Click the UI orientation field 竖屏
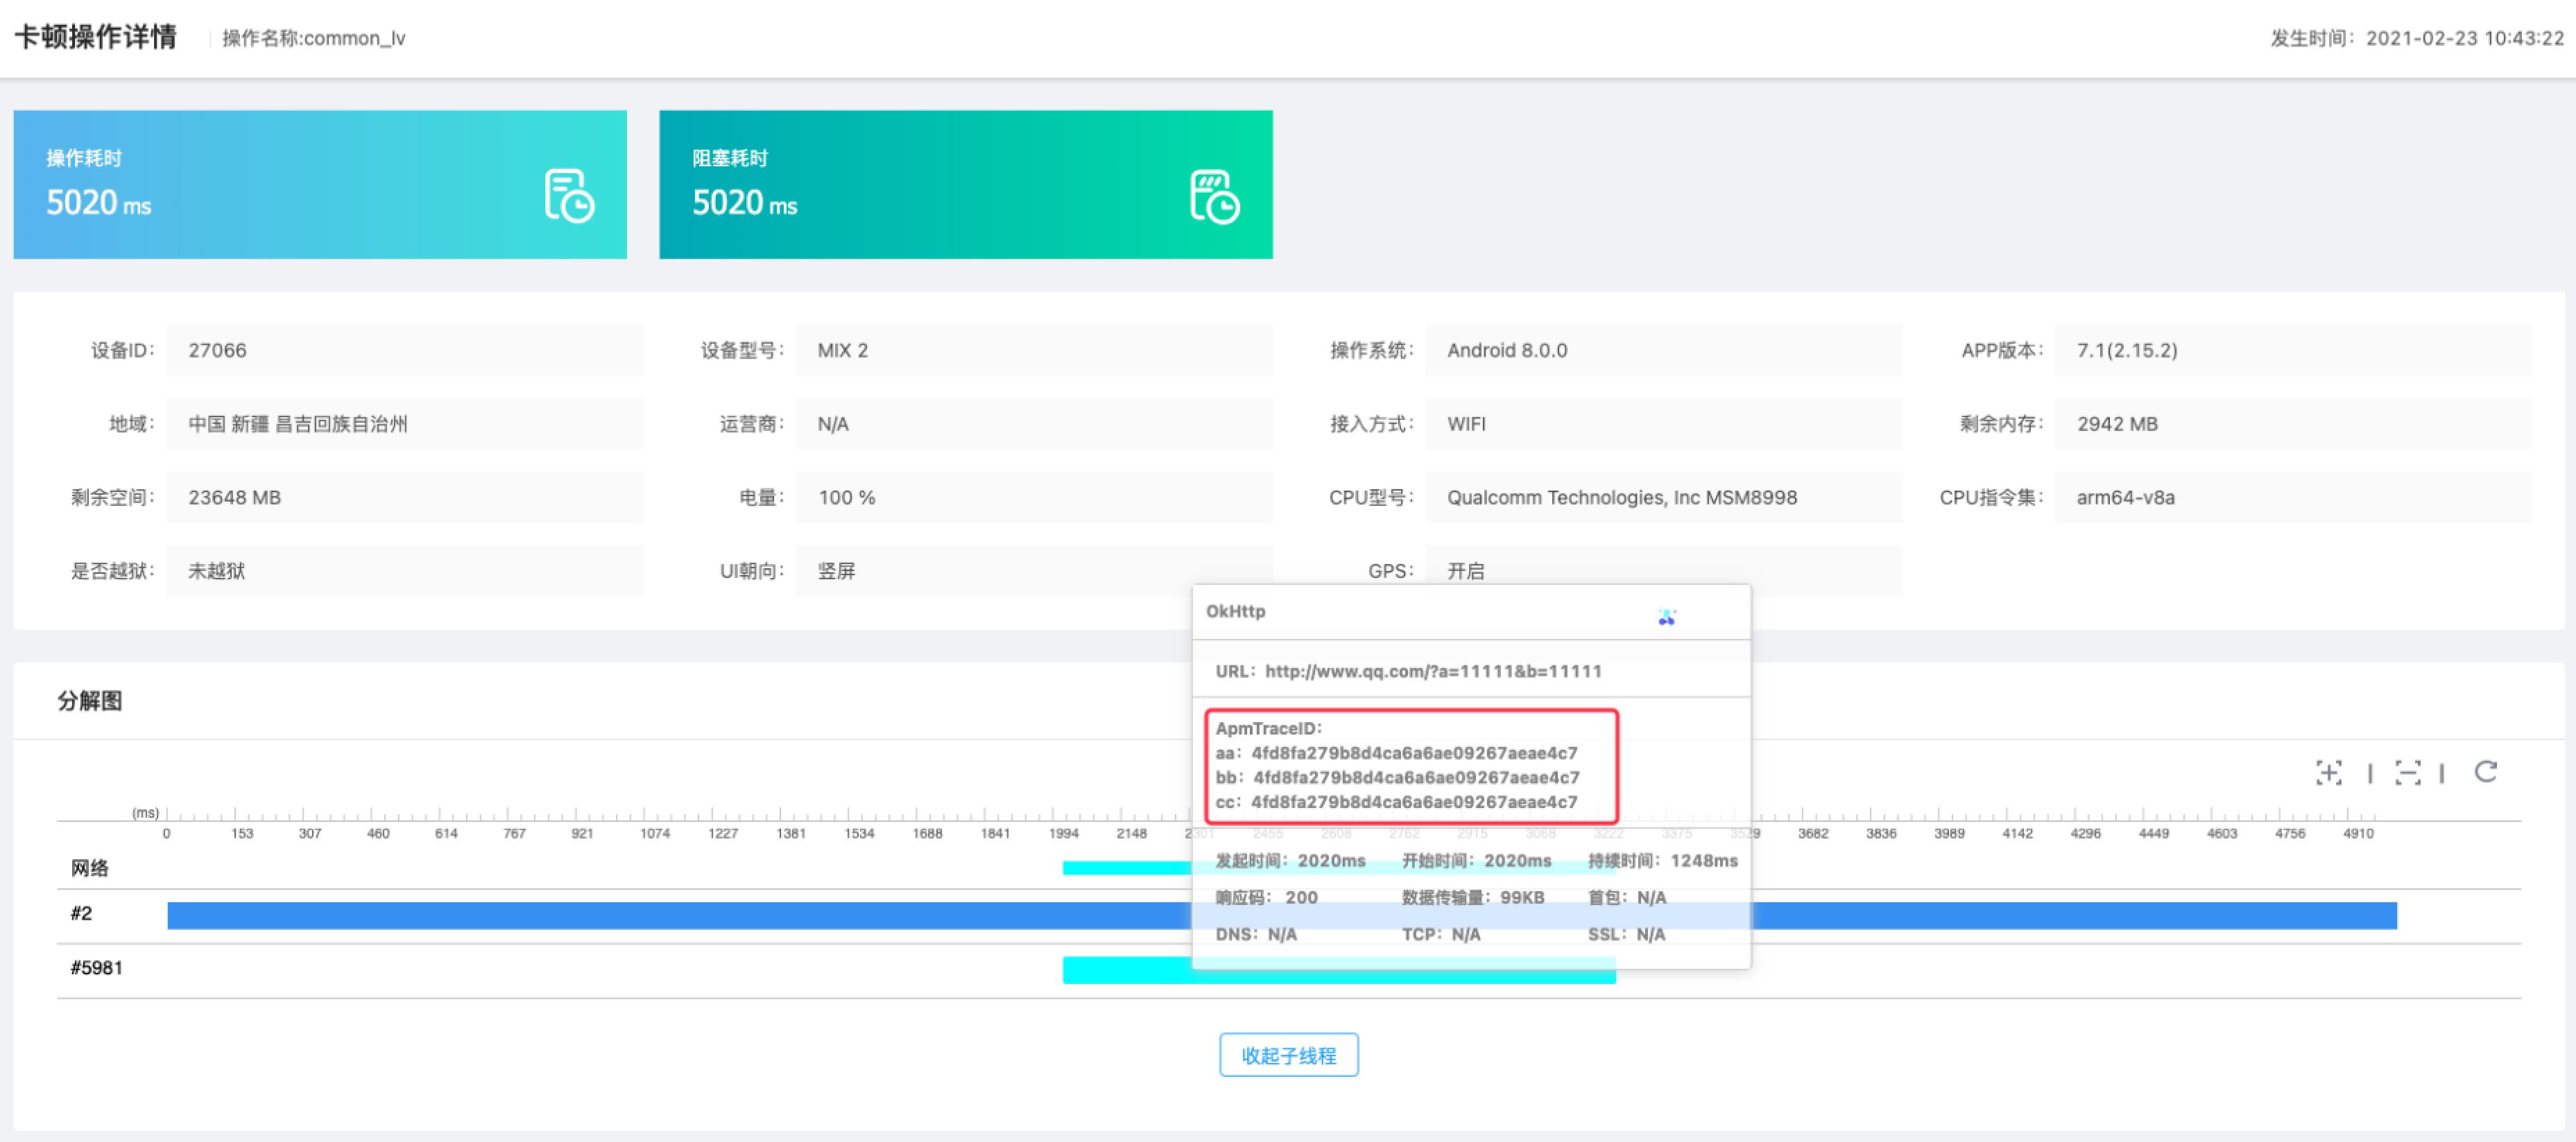The height and width of the screenshot is (1142, 2576). (x=1034, y=572)
